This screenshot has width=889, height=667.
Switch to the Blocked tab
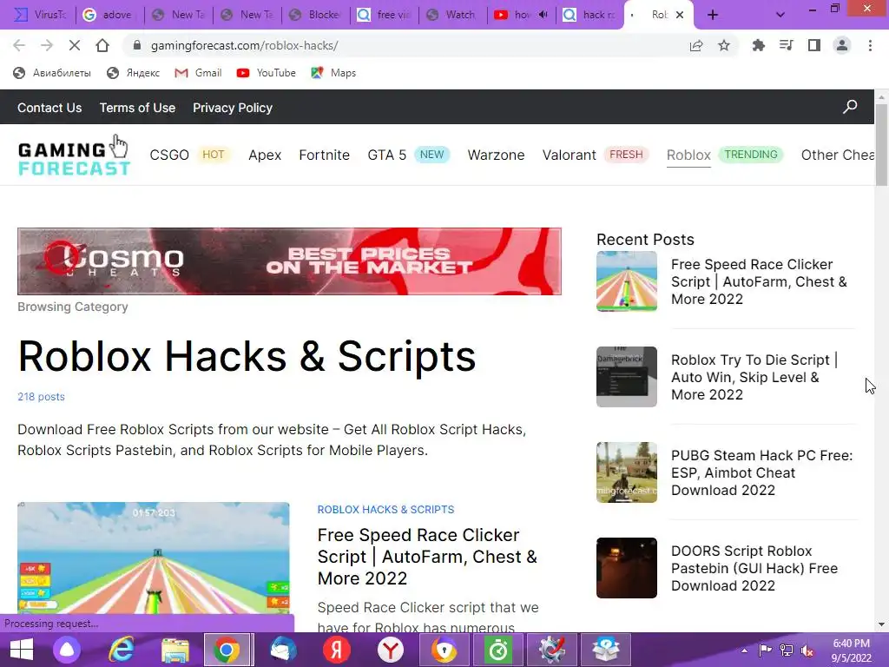[315, 15]
